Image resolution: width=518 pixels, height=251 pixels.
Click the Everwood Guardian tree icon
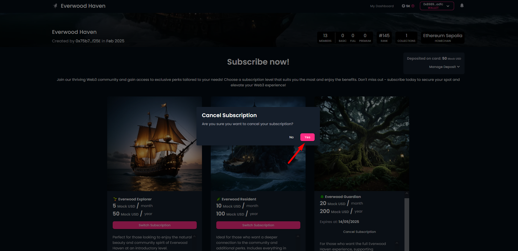pyautogui.click(x=322, y=197)
